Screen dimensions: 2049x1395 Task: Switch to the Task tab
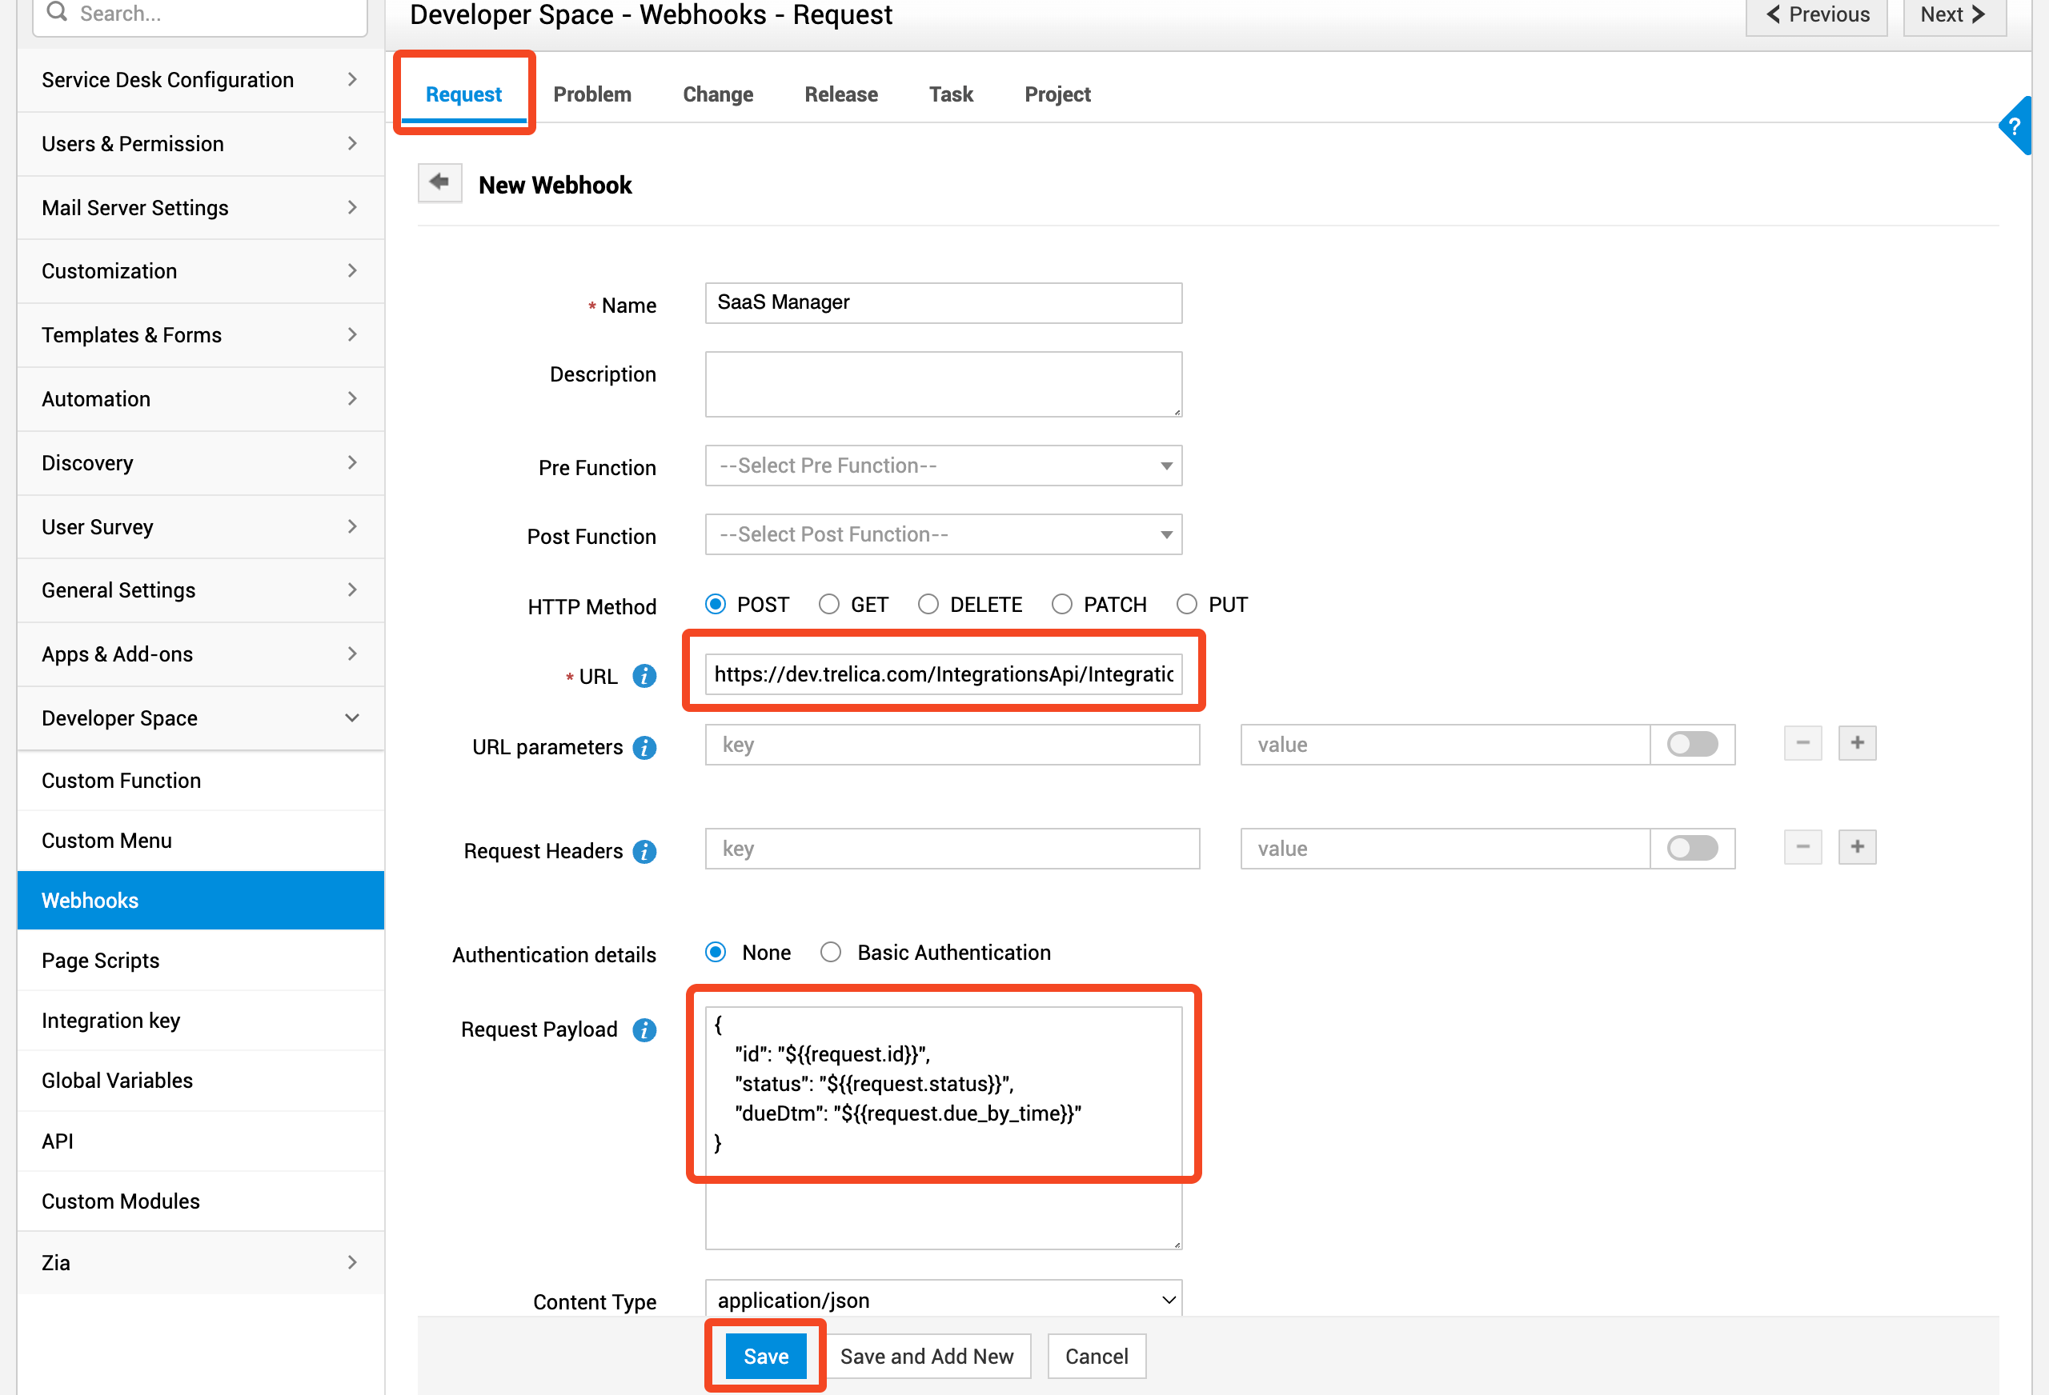[x=952, y=94]
